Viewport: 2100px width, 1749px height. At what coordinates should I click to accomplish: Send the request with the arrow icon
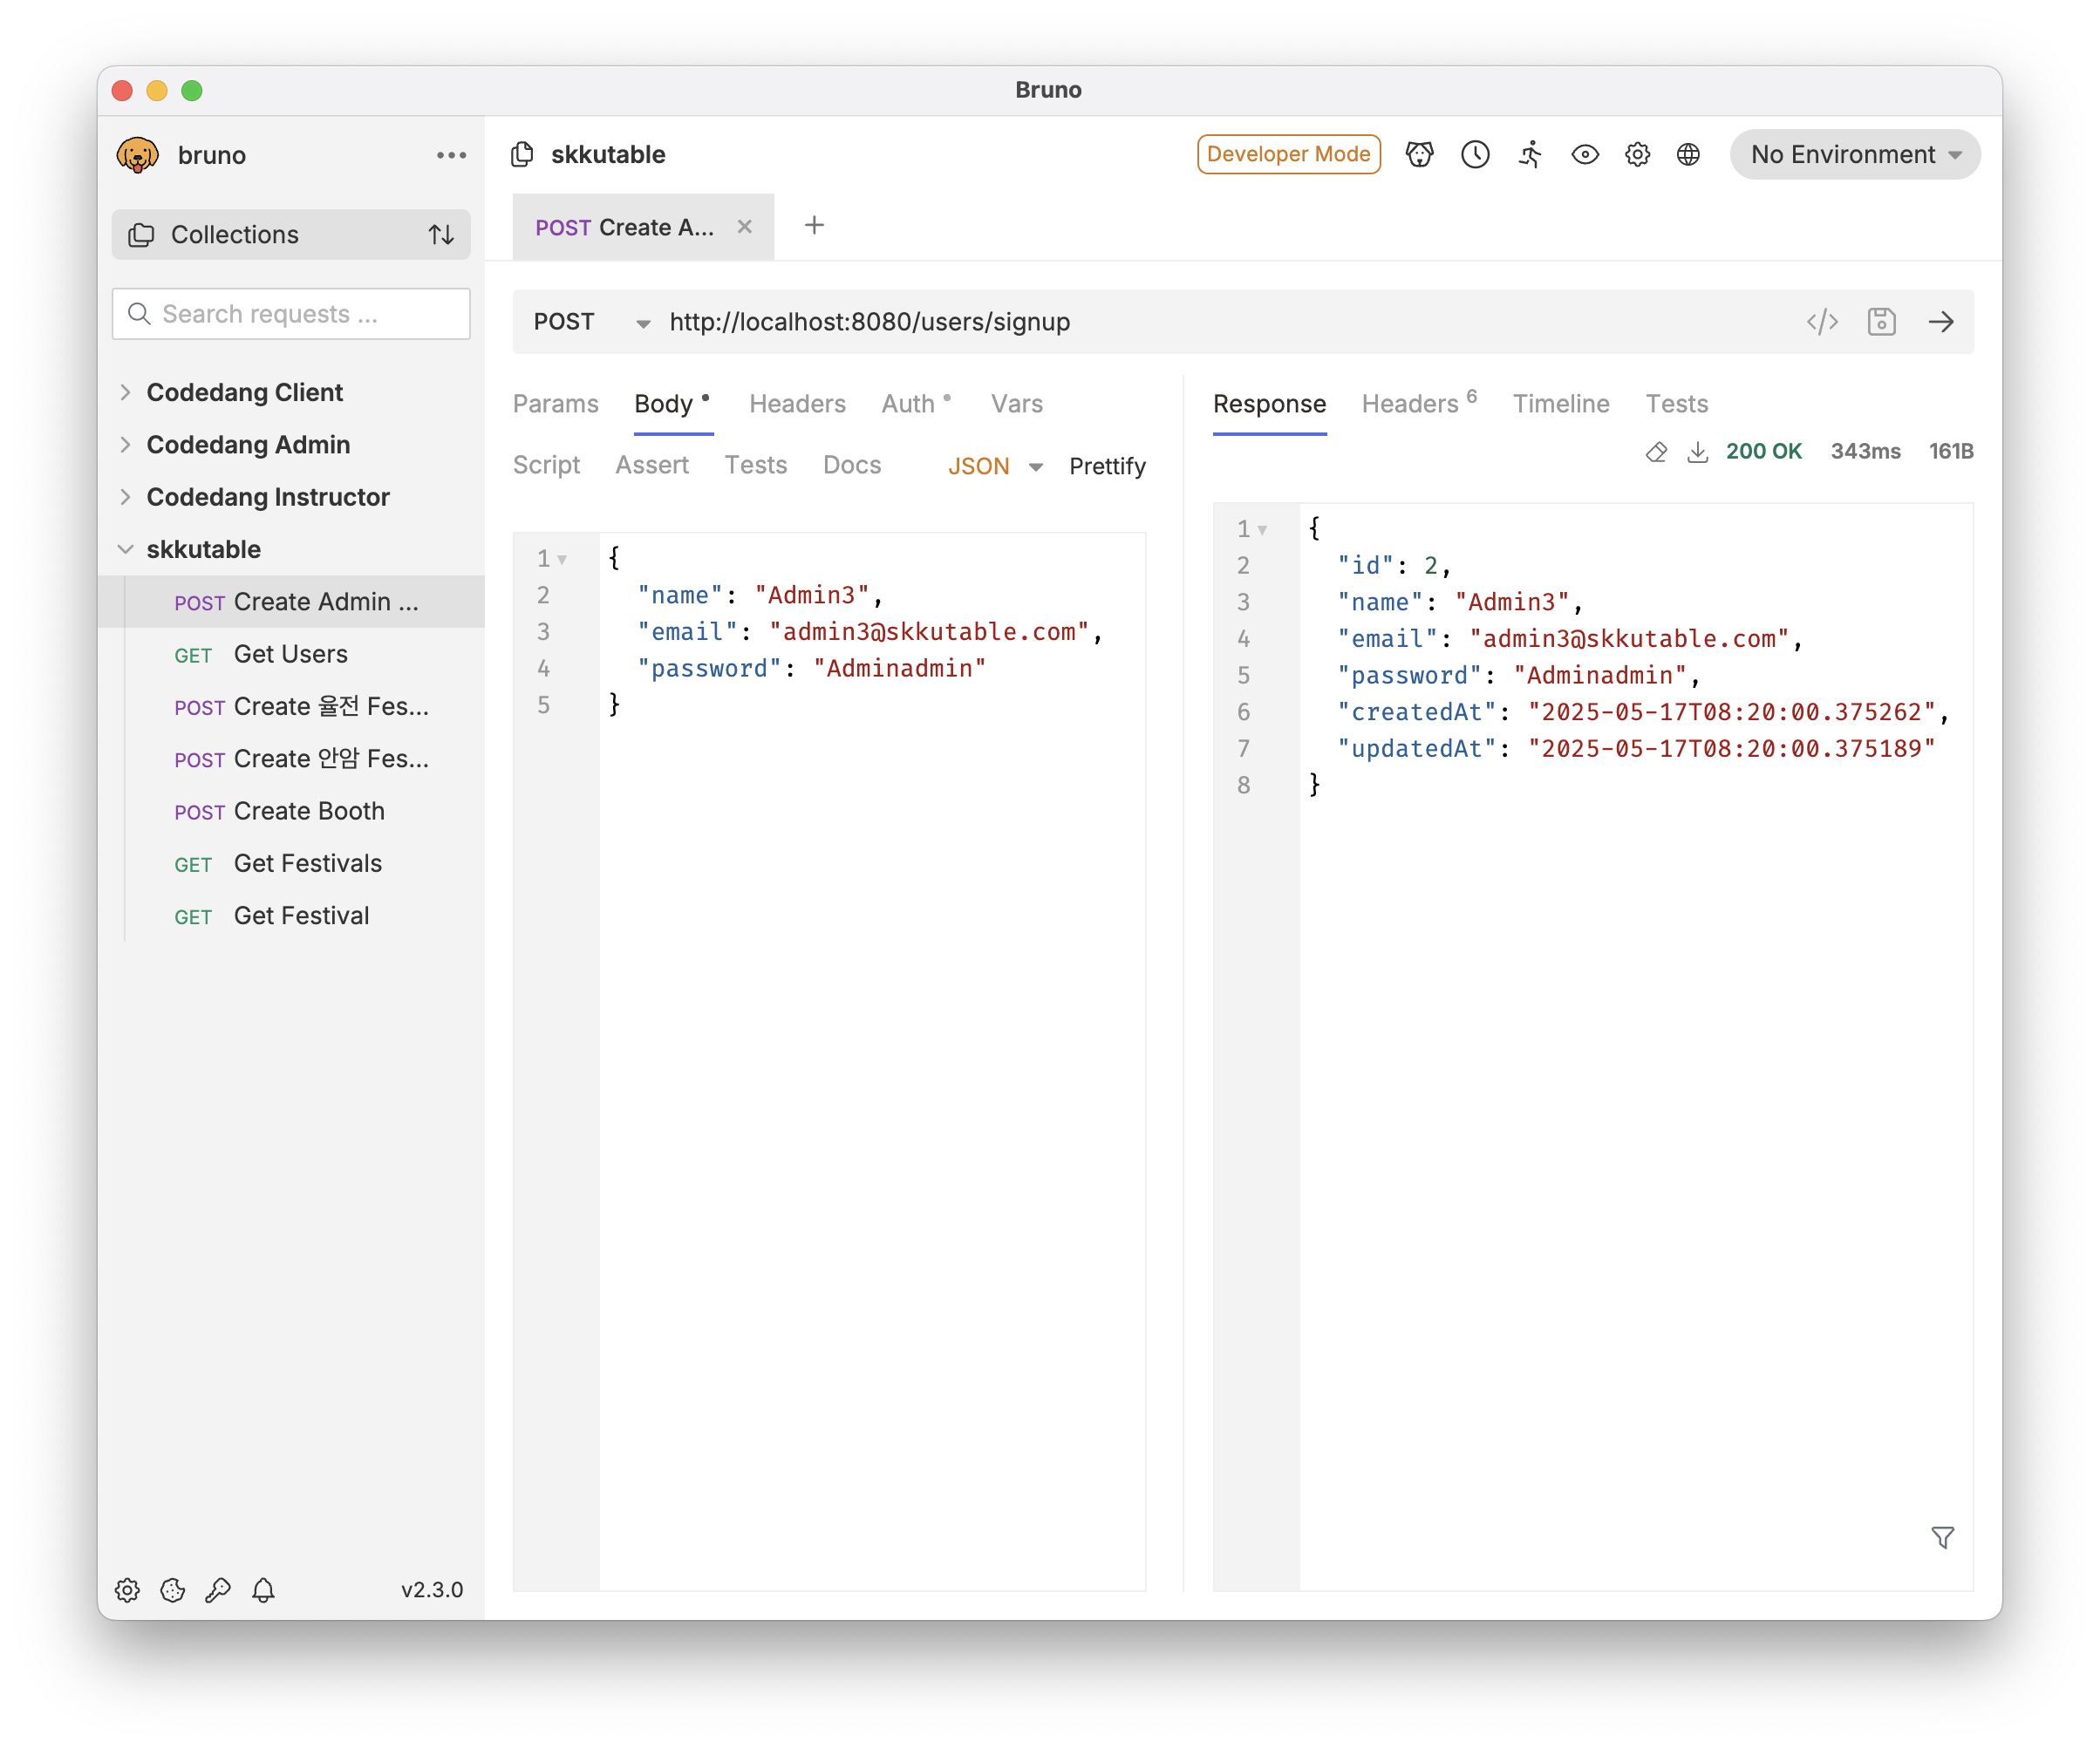[1941, 321]
